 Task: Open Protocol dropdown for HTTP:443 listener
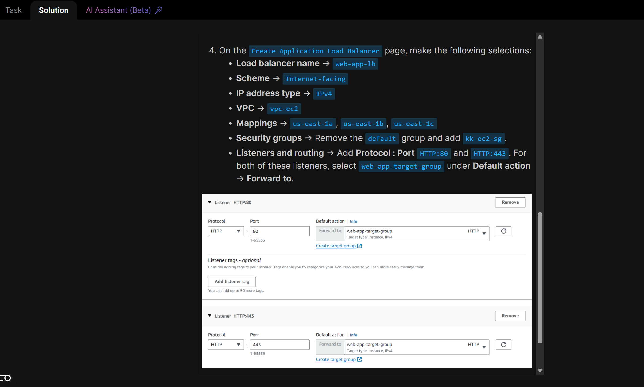point(226,345)
